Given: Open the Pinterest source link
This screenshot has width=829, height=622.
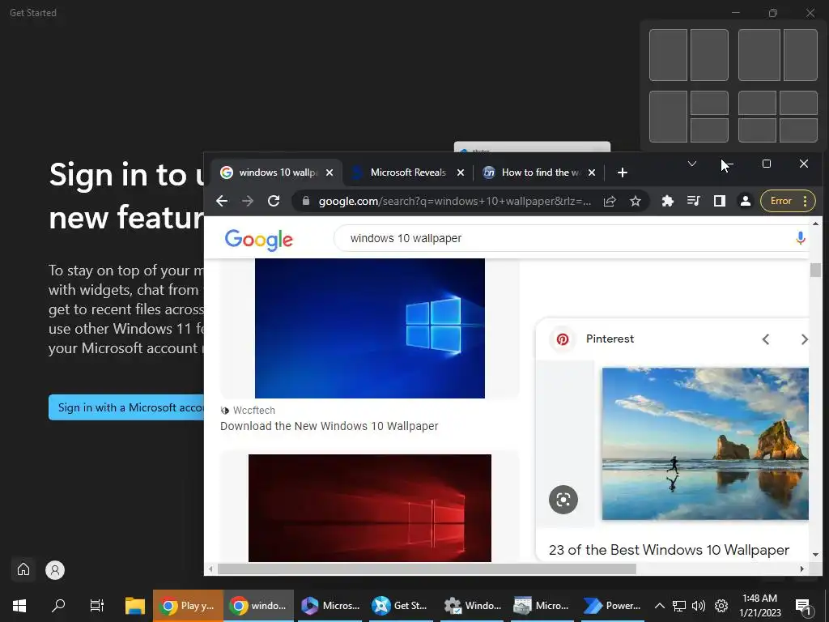Looking at the screenshot, I should tap(610, 339).
